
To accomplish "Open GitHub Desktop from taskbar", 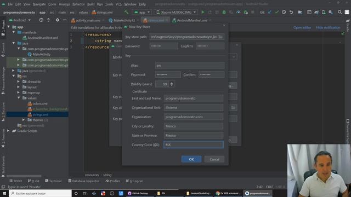I will (138, 193).
